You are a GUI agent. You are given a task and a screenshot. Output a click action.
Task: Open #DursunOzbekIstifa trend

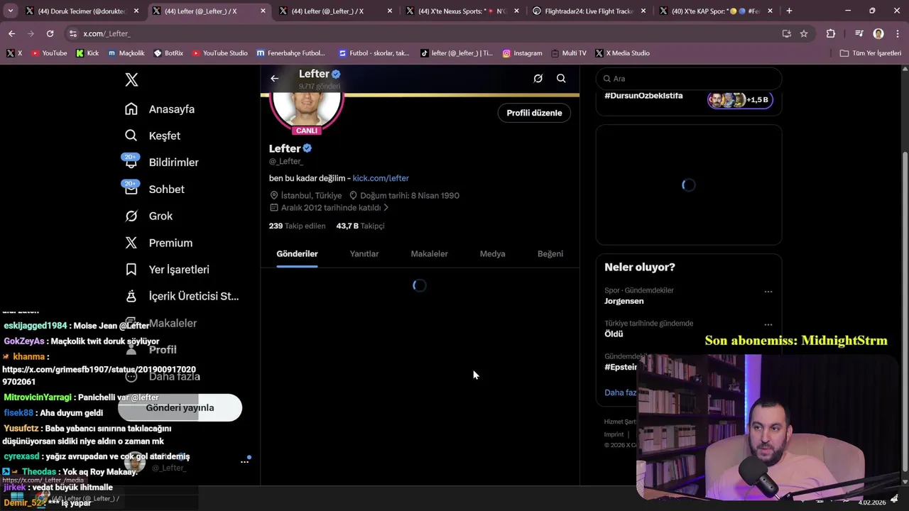643,96
